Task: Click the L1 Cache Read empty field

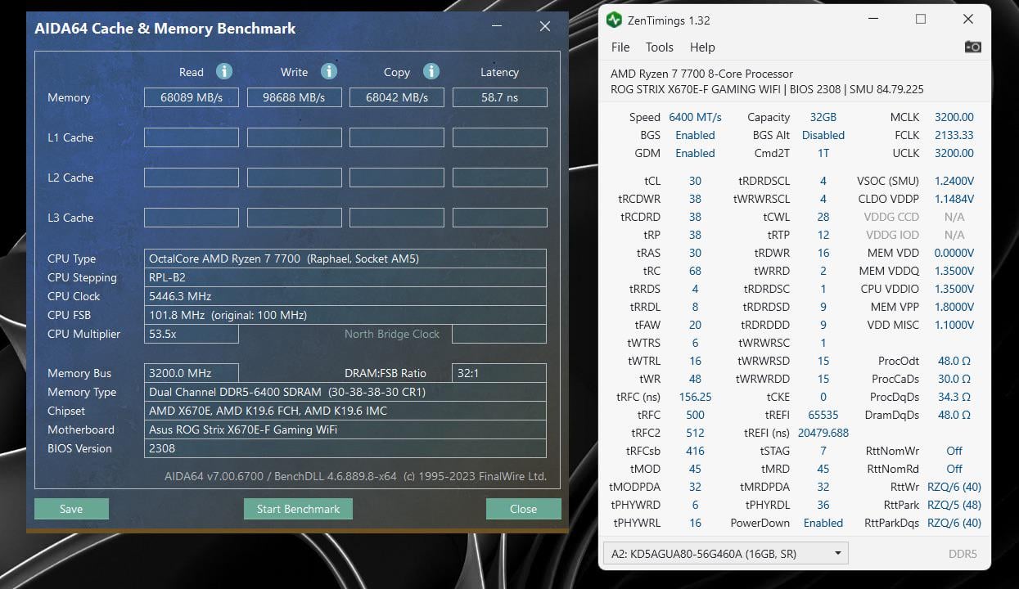Action: click(x=192, y=137)
